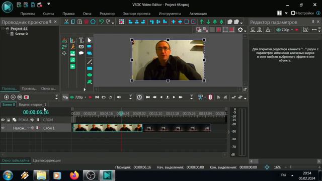This screenshot has height=181, width=322.
Task: Expand the playback toolbar overflow chevron
Action: (x=191, y=97)
